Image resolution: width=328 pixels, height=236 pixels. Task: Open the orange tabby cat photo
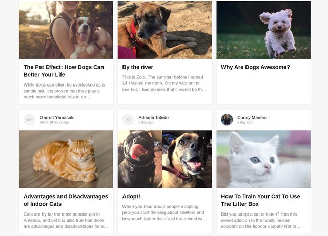[x=66, y=159]
